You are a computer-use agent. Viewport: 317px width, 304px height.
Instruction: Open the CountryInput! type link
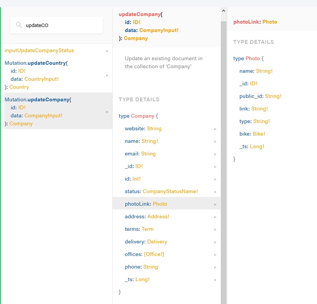tap(42, 79)
